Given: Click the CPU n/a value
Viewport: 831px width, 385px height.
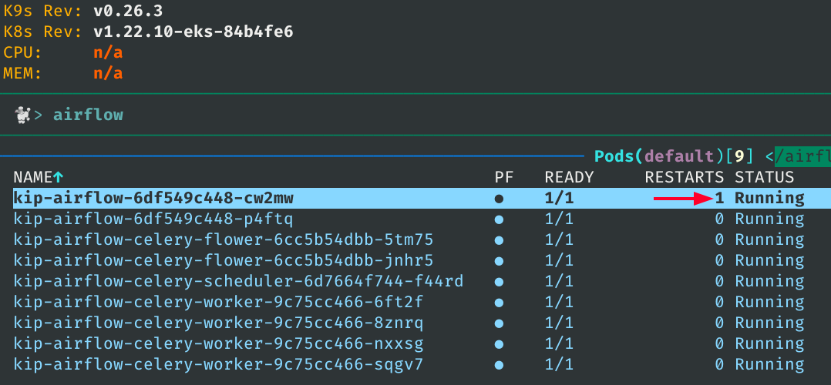Looking at the screenshot, I should tap(108, 53).
